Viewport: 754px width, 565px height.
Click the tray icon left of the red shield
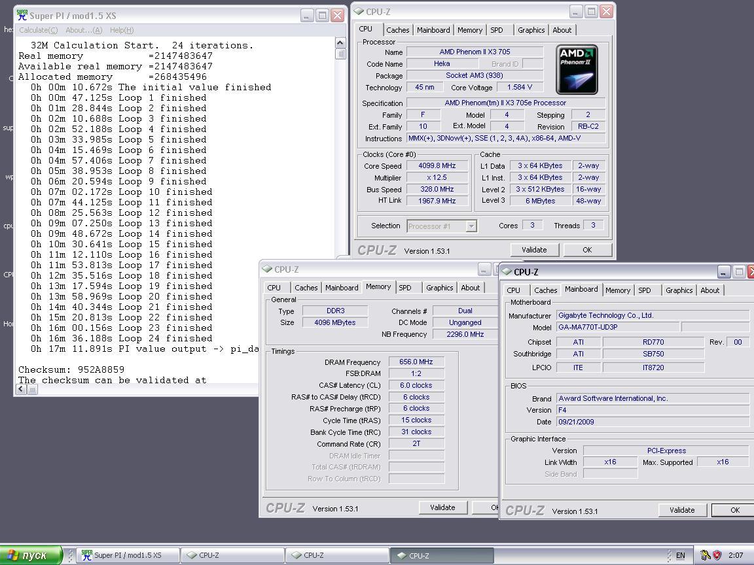click(x=706, y=555)
